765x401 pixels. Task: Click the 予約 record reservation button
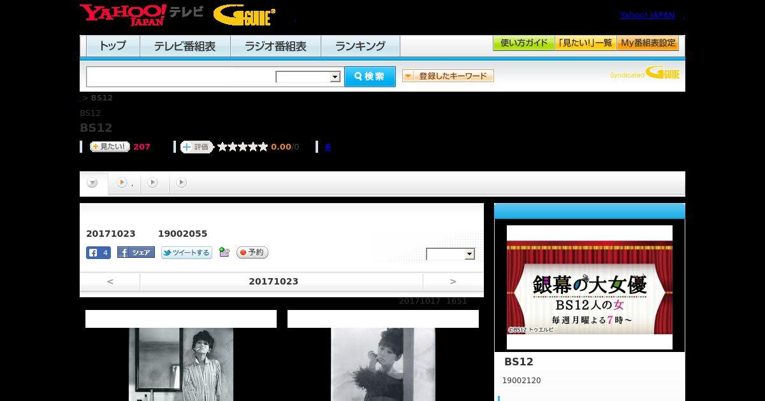tap(252, 253)
